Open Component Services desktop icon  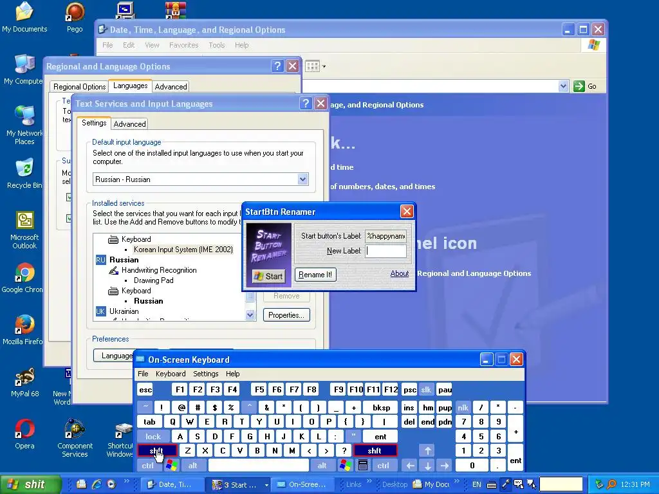tap(75, 438)
